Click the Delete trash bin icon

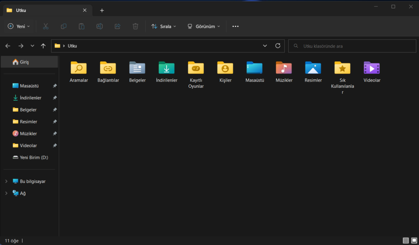pyautogui.click(x=135, y=26)
